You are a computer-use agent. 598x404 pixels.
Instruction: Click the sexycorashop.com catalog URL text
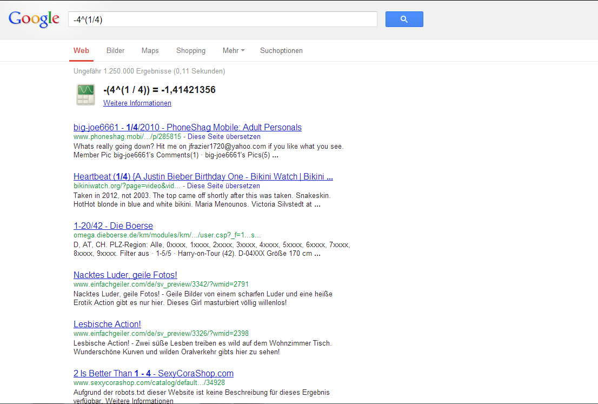[x=149, y=382]
